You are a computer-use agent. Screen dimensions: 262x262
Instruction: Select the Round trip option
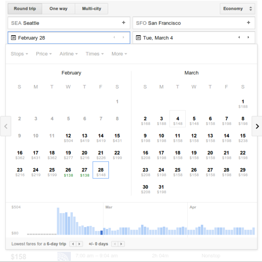tap(25, 9)
